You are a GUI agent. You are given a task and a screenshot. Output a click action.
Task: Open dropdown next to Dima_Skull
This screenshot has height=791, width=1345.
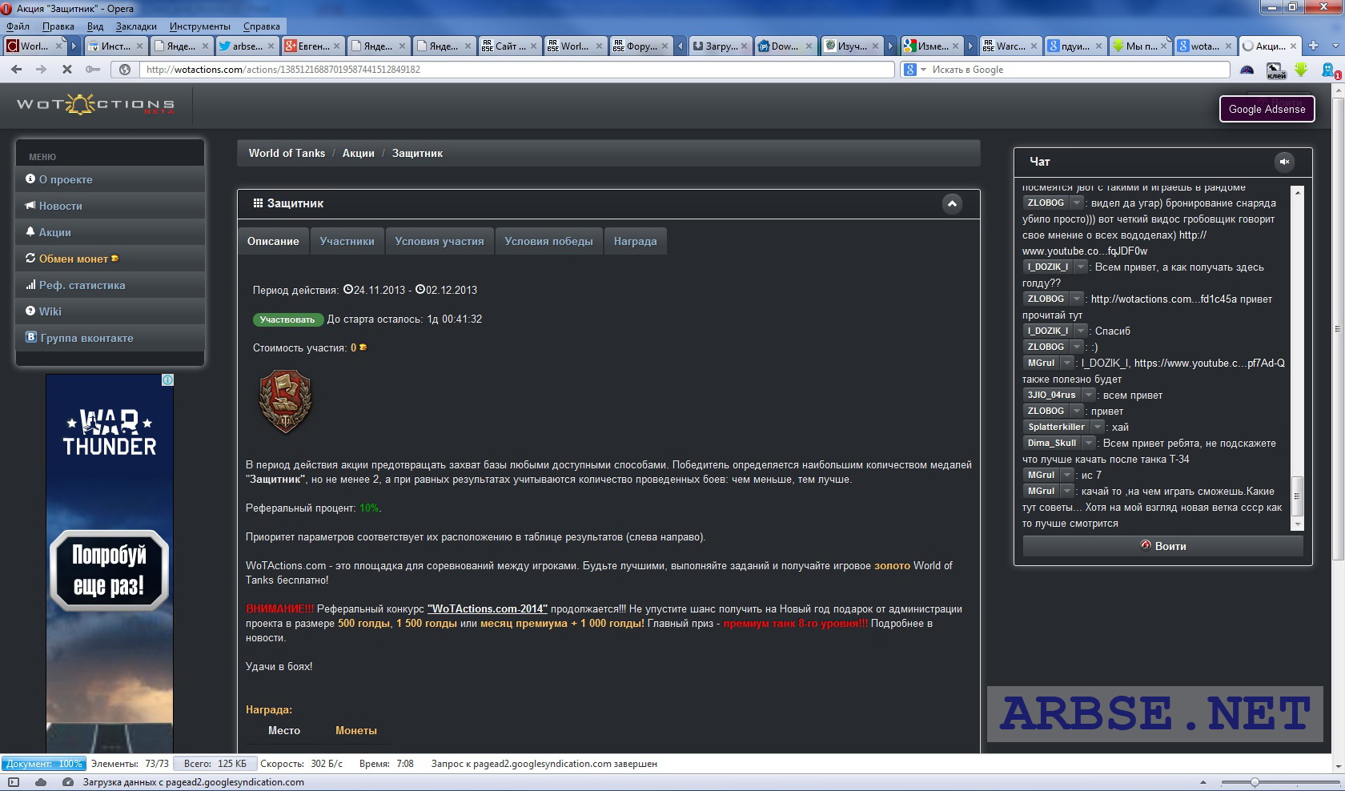[1089, 443]
